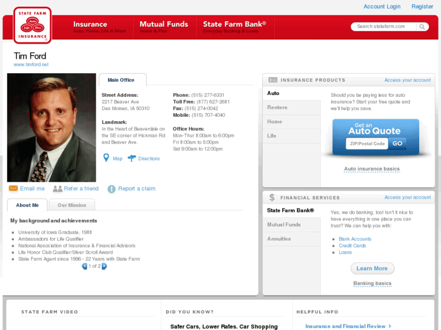Open the Credit Cards link
Viewport: 441px width, 330px height.
pos(352,246)
